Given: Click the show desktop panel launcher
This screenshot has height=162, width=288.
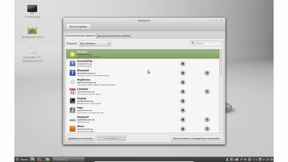Looking at the screenshot, I should 32,159.
